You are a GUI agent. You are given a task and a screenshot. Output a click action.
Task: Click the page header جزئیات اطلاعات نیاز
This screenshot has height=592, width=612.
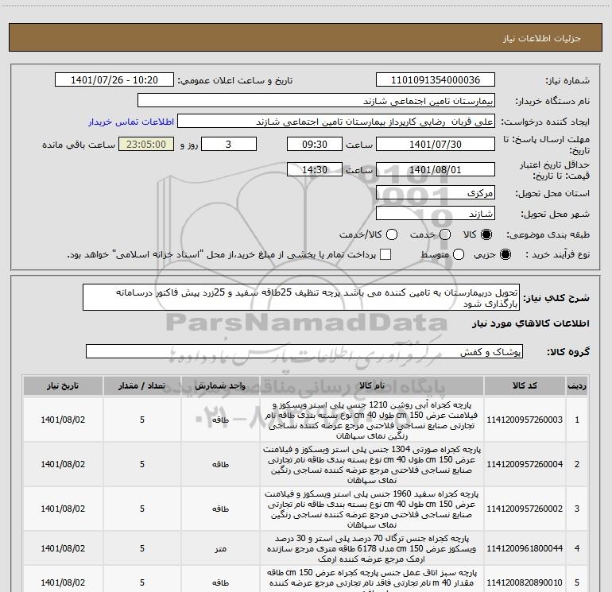click(x=541, y=38)
